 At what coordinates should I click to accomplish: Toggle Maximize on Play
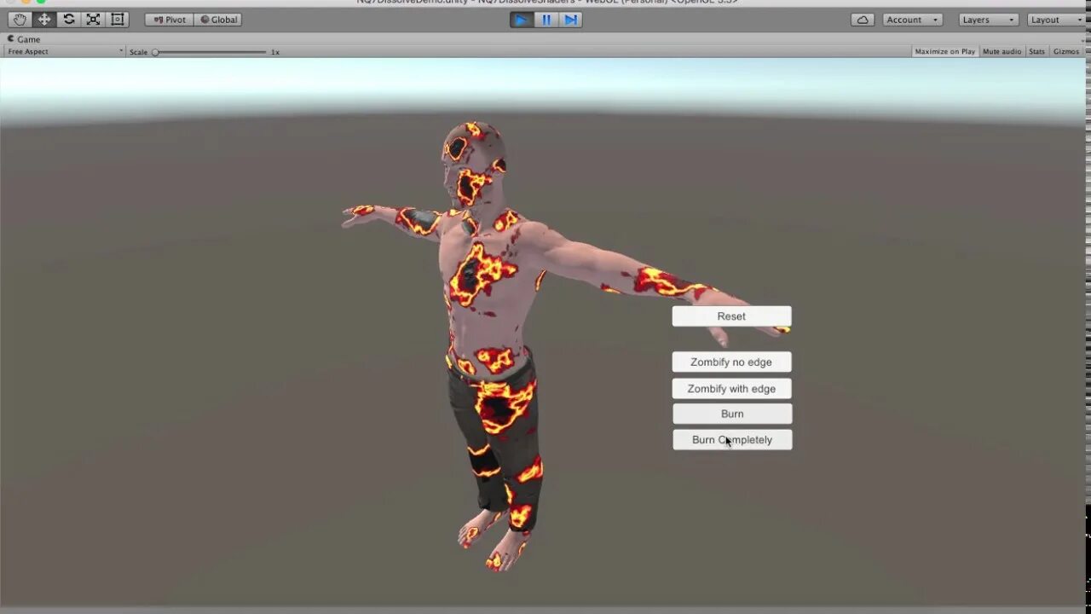point(944,52)
